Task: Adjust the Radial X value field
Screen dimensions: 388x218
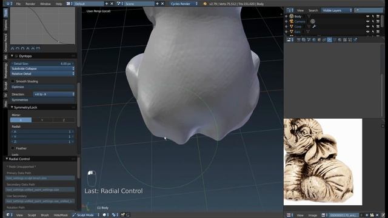Action: [x=42, y=132]
